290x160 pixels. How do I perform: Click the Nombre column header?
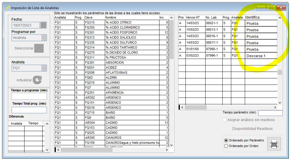click(131, 17)
